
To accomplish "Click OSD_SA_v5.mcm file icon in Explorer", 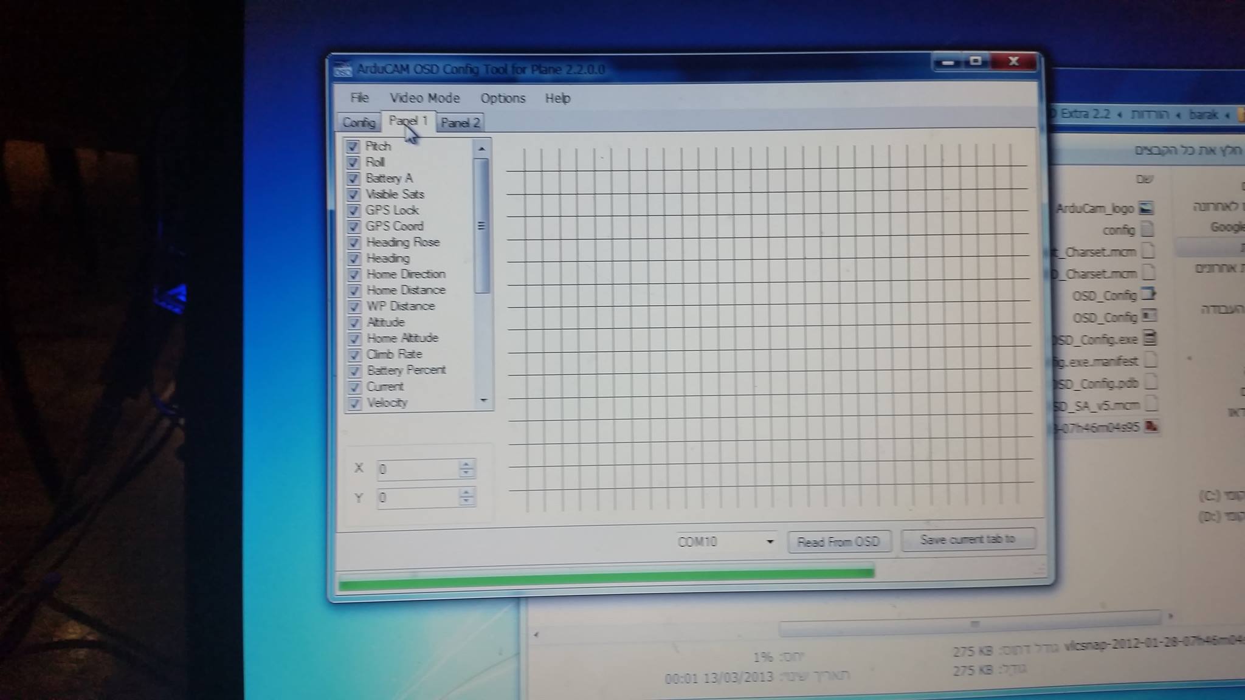I will coord(1151,404).
